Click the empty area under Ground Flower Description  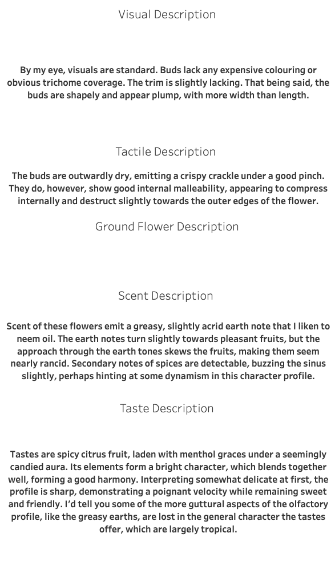167,261
